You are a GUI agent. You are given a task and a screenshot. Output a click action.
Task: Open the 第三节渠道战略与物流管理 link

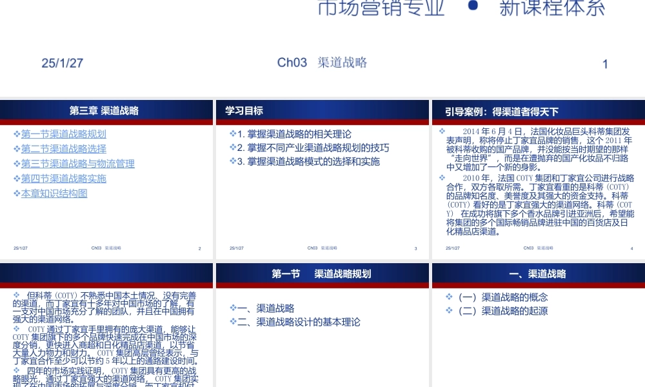click(x=77, y=164)
